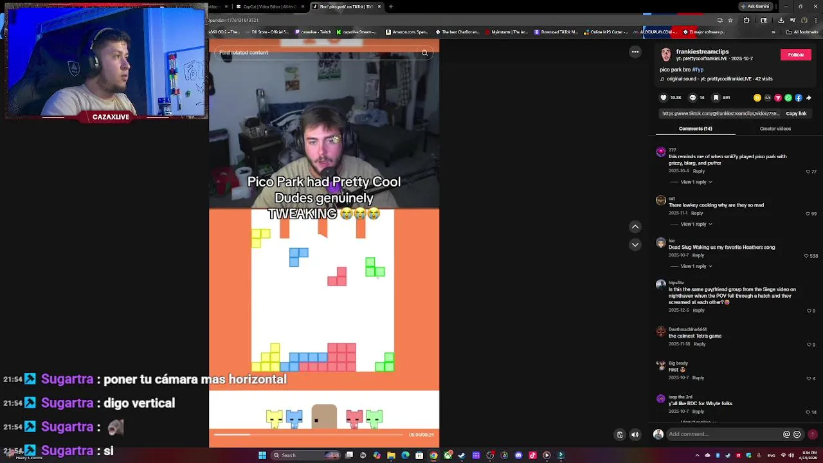This screenshot has height=463, width=823.
Task: Click the Copy link button
Action: click(796, 113)
